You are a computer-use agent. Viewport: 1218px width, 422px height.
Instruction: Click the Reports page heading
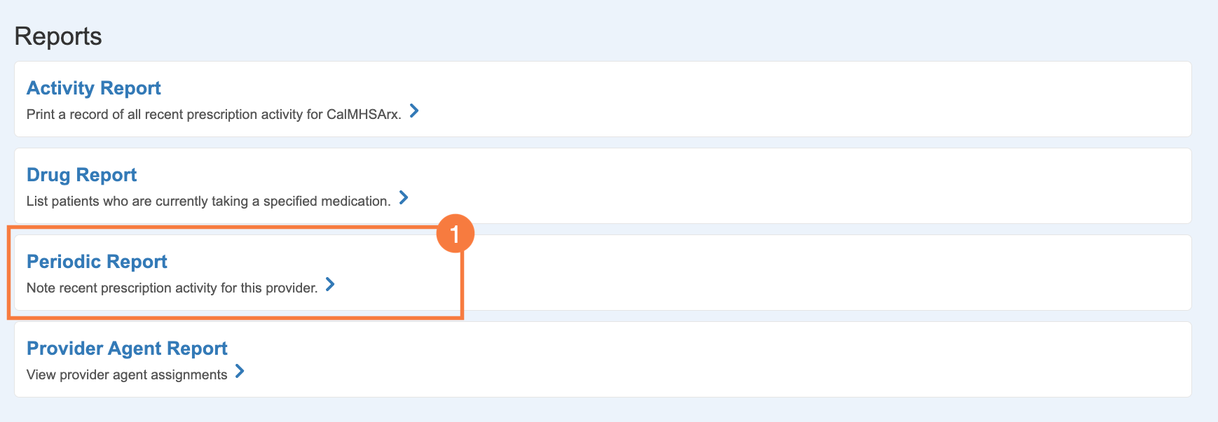(58, 36)
